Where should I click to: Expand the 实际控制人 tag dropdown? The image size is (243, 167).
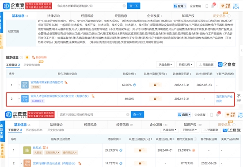point(52,152)
